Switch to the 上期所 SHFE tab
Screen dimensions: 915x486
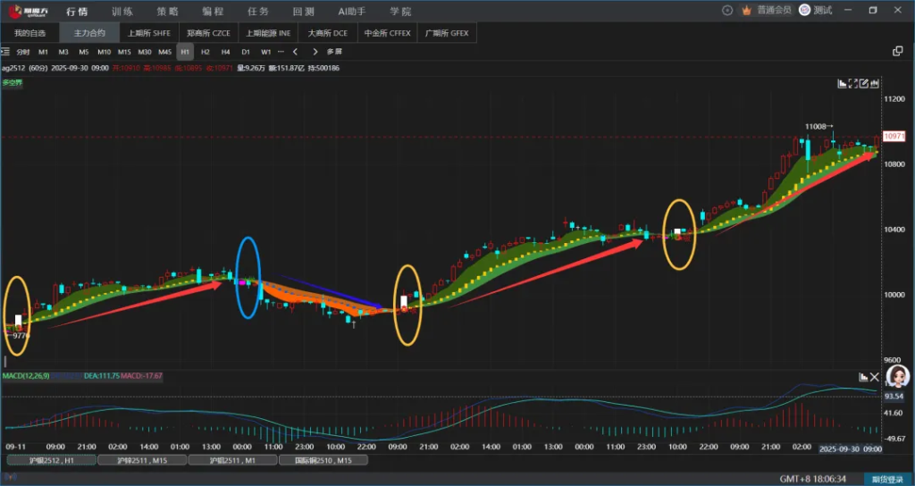click(148, 33)
